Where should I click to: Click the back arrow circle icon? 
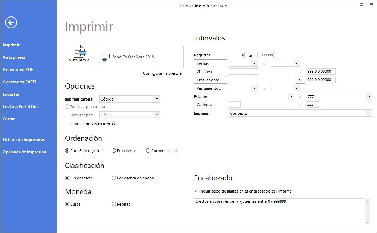(x=11, y=23)
